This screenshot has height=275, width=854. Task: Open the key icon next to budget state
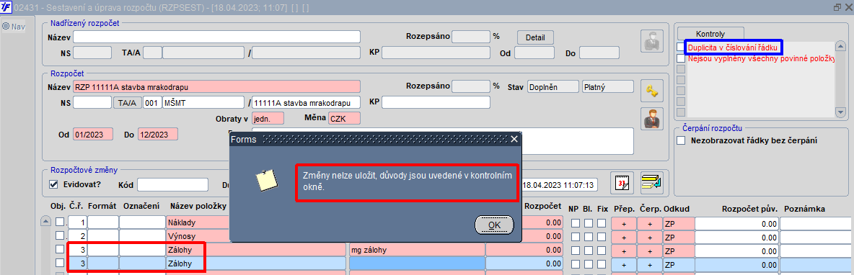tap(653, 91)
